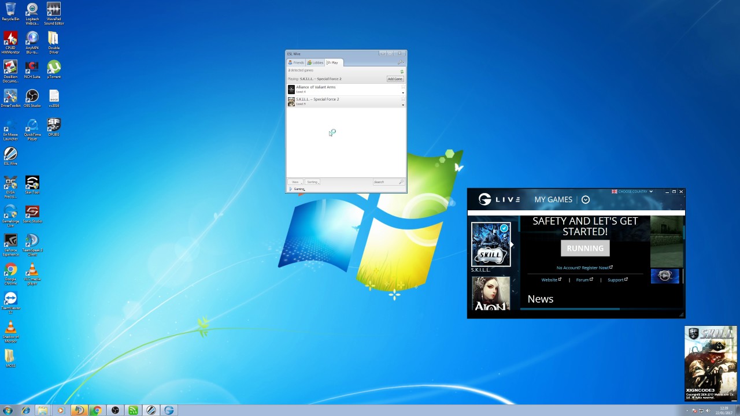Open WavePad Sound Editor desktop icon
This screenshot has width=740, height=416.
(x=54, y=14)
